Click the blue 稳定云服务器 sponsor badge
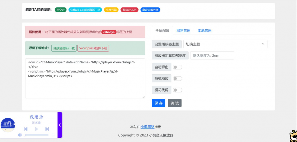Viewport: 297px width, 142px height. [x=151, y=10]
